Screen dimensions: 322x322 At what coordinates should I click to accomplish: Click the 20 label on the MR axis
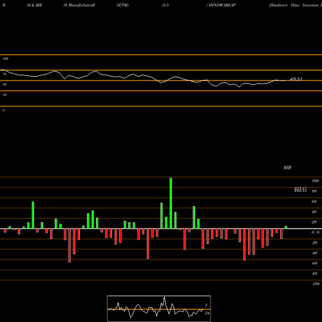314,222
